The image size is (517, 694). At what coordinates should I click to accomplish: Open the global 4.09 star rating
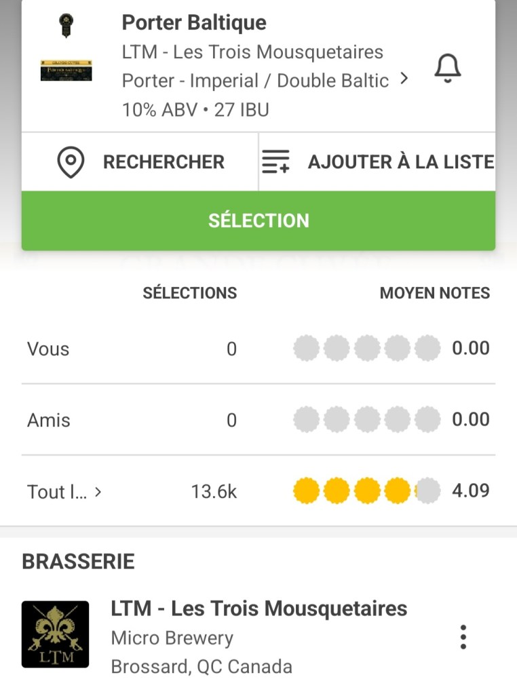click(366, 490)
